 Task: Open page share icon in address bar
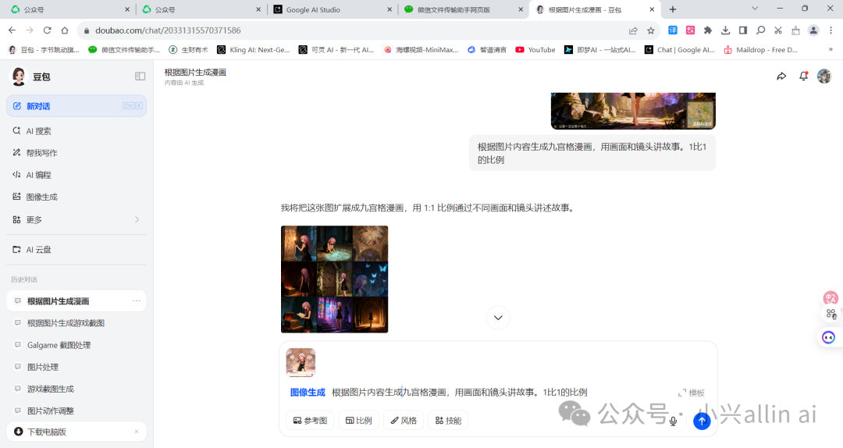tap(633, 30)
